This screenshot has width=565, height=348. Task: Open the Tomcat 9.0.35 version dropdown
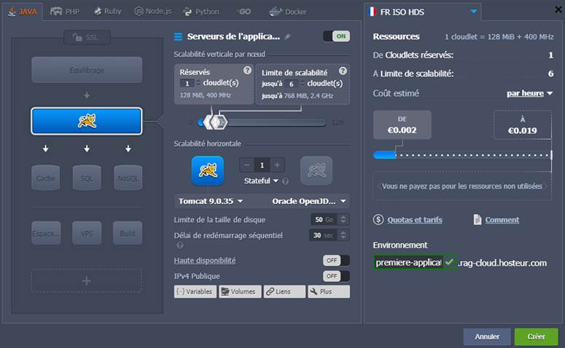[x=210, y=201]
